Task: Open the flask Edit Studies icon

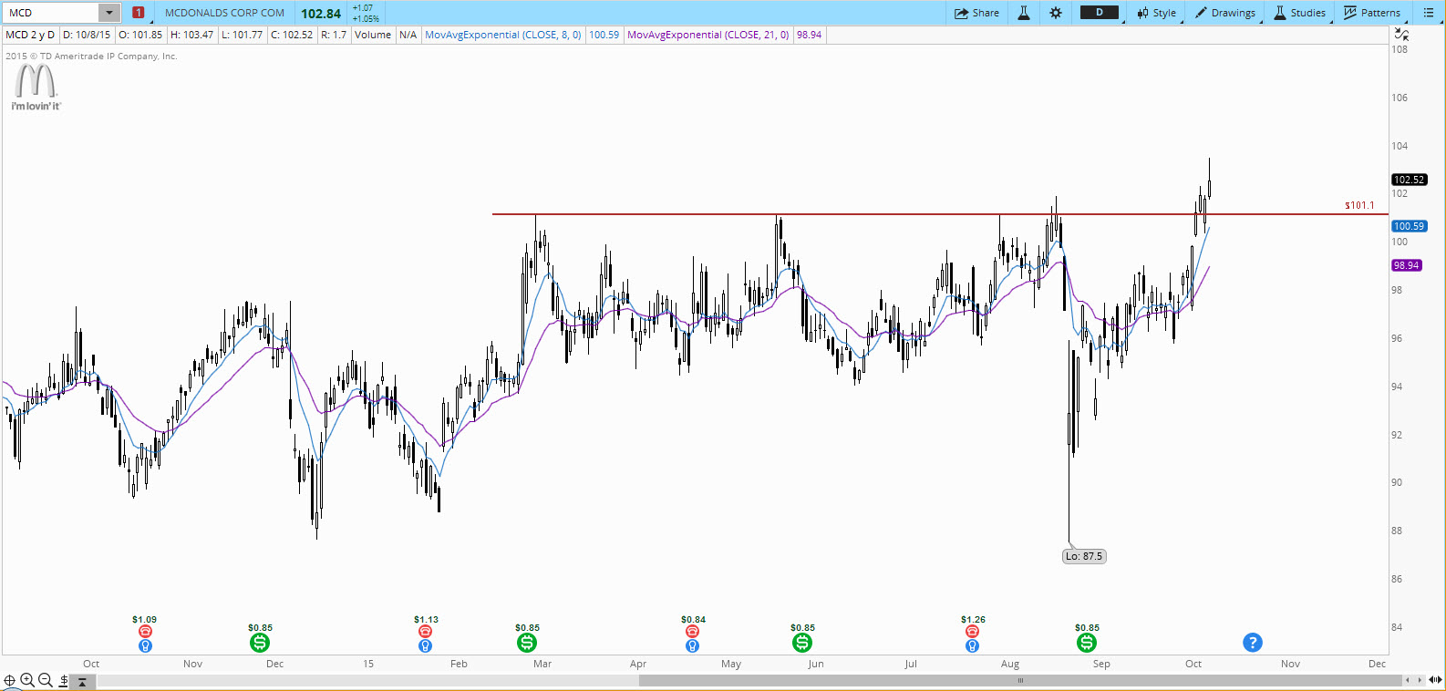Action: coord(1024,13)
